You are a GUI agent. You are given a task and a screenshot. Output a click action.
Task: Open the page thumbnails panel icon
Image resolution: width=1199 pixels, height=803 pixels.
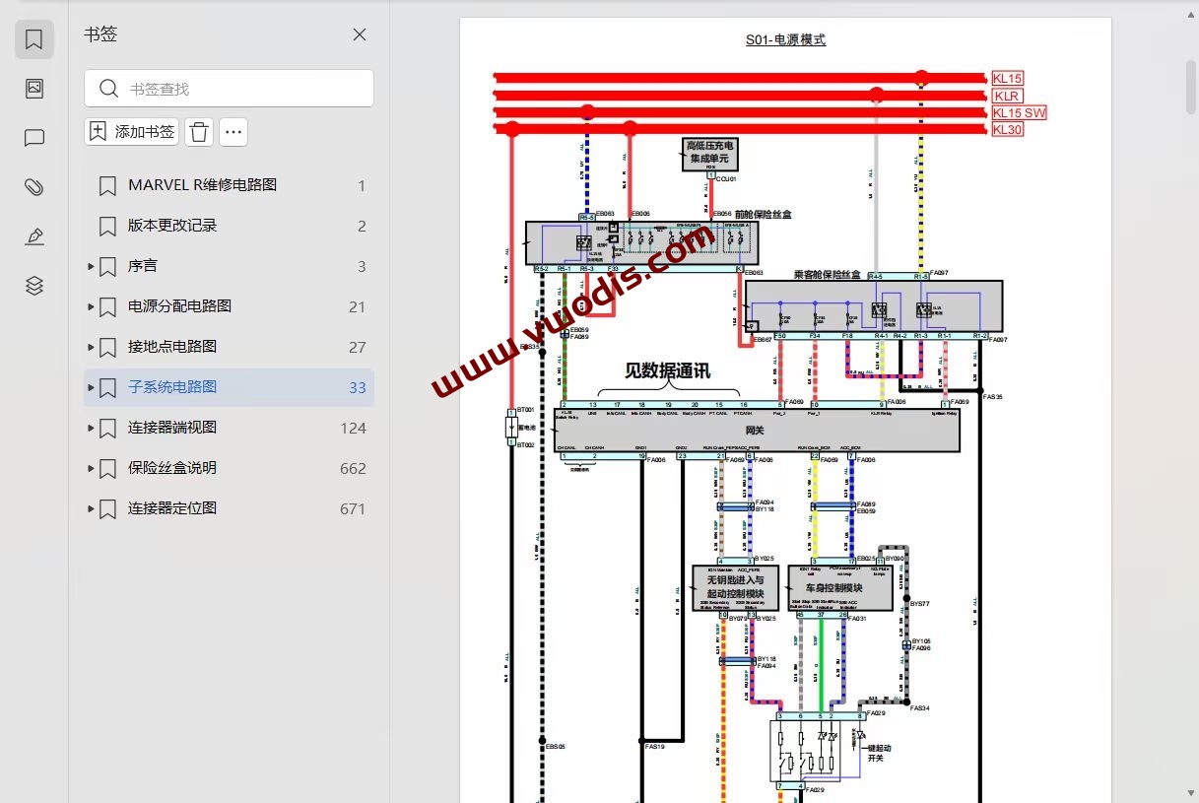pyautogui.click(x=33, y=89)
